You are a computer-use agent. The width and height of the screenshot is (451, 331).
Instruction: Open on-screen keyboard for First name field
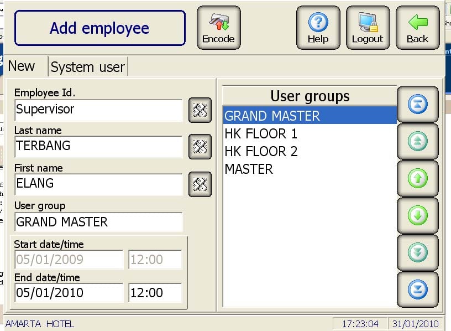tap(199, 184)
